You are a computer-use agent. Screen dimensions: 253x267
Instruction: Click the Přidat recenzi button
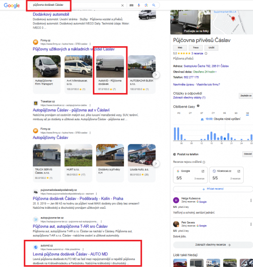[213, 189]
